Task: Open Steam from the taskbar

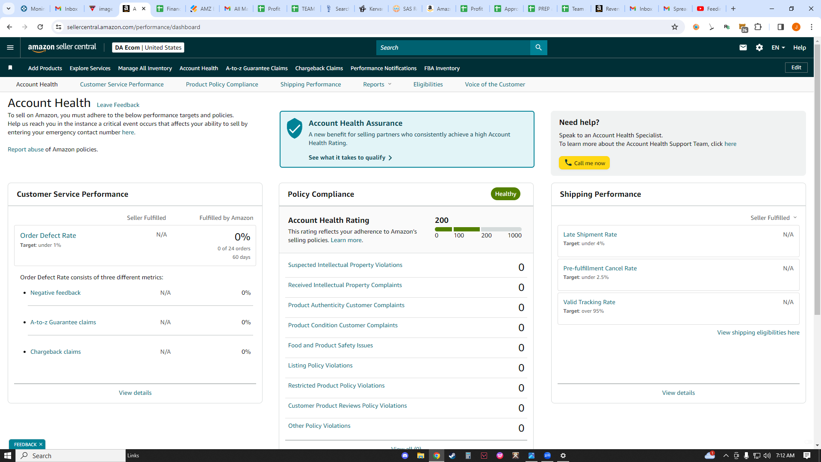Action: [452, 456]
